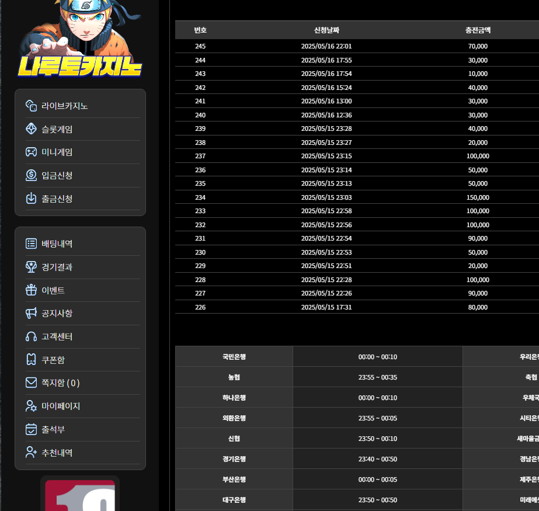Click the banner thumbnail below the menu

80,495
